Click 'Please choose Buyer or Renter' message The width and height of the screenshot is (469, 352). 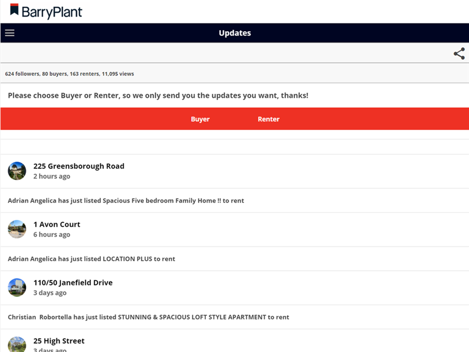[158, 95]
